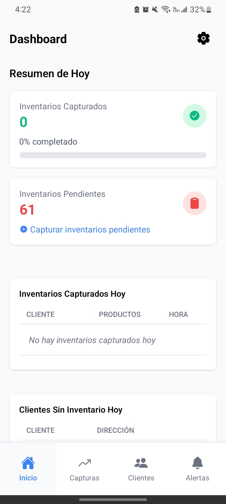
Task: Tap the red clipboard pending icon
Action: coord(195,203)
